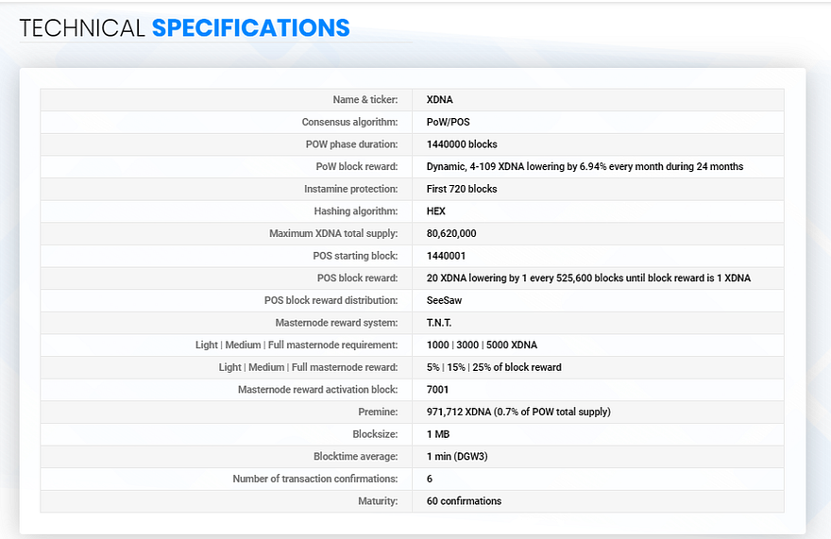Click the 1 min (DGW3) blocktime value
Image resolution: width=831 pixels, height=539 pixels.
(x=457, y=456)
